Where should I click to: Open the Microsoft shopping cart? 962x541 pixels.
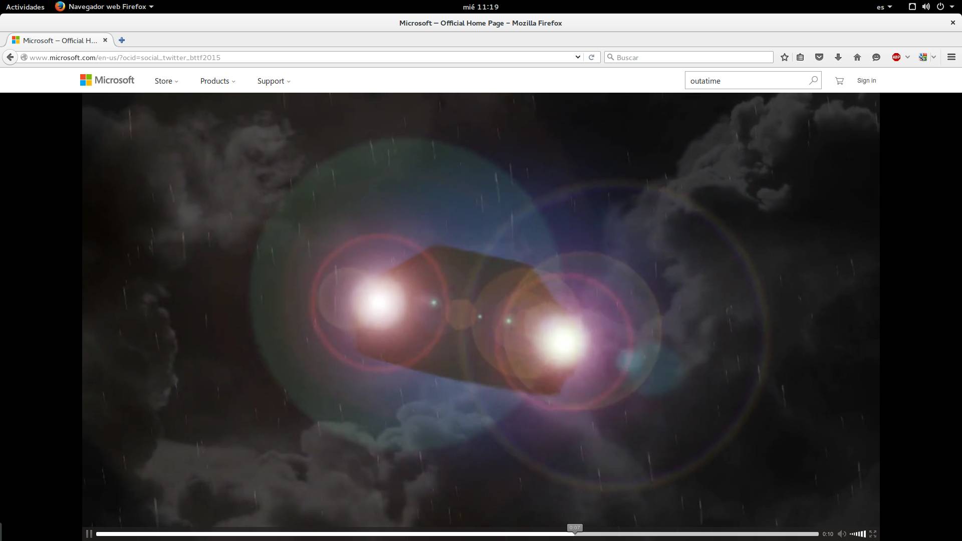coord(839,81)
